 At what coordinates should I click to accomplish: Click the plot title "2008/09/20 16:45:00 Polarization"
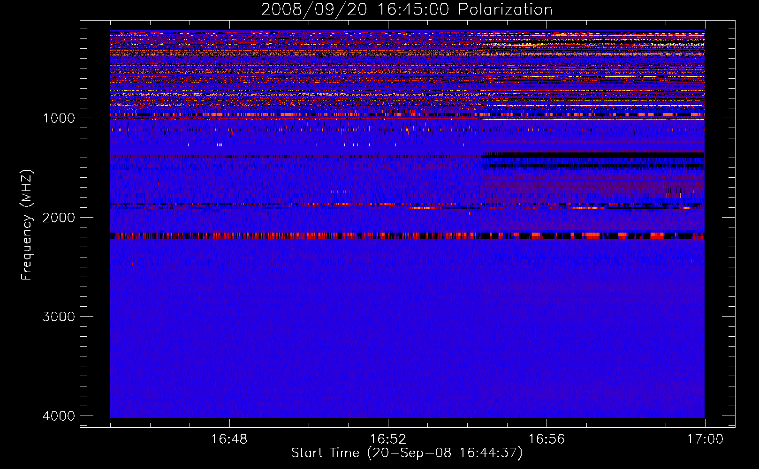click(x=407, y=10)
